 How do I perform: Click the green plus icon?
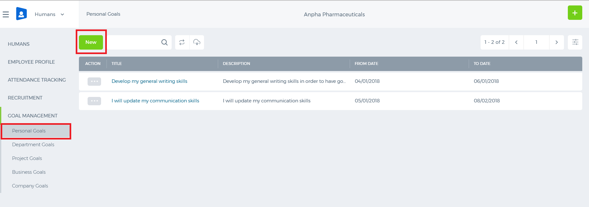[575, 13]
